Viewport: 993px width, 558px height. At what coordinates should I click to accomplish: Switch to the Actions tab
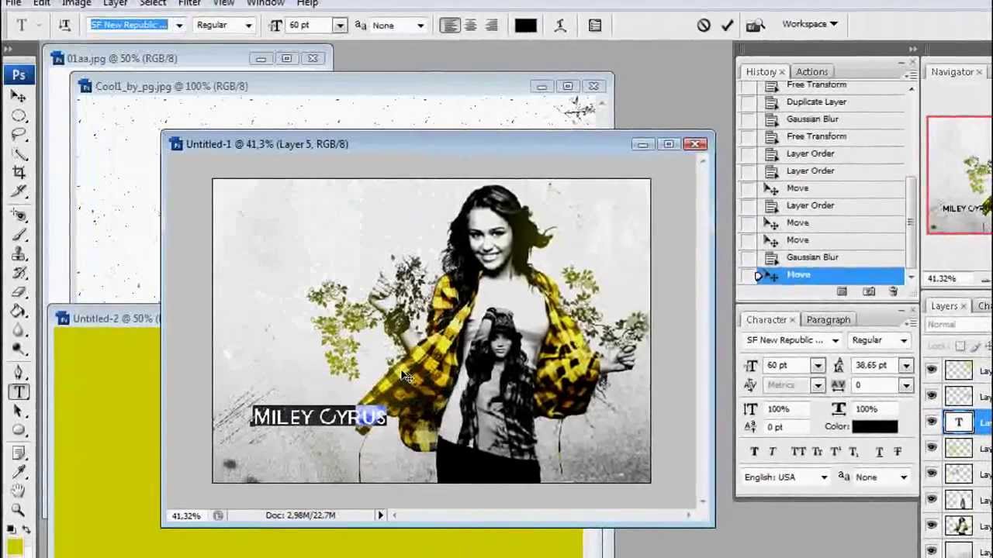pyautogui.click(x=811, y=72)
